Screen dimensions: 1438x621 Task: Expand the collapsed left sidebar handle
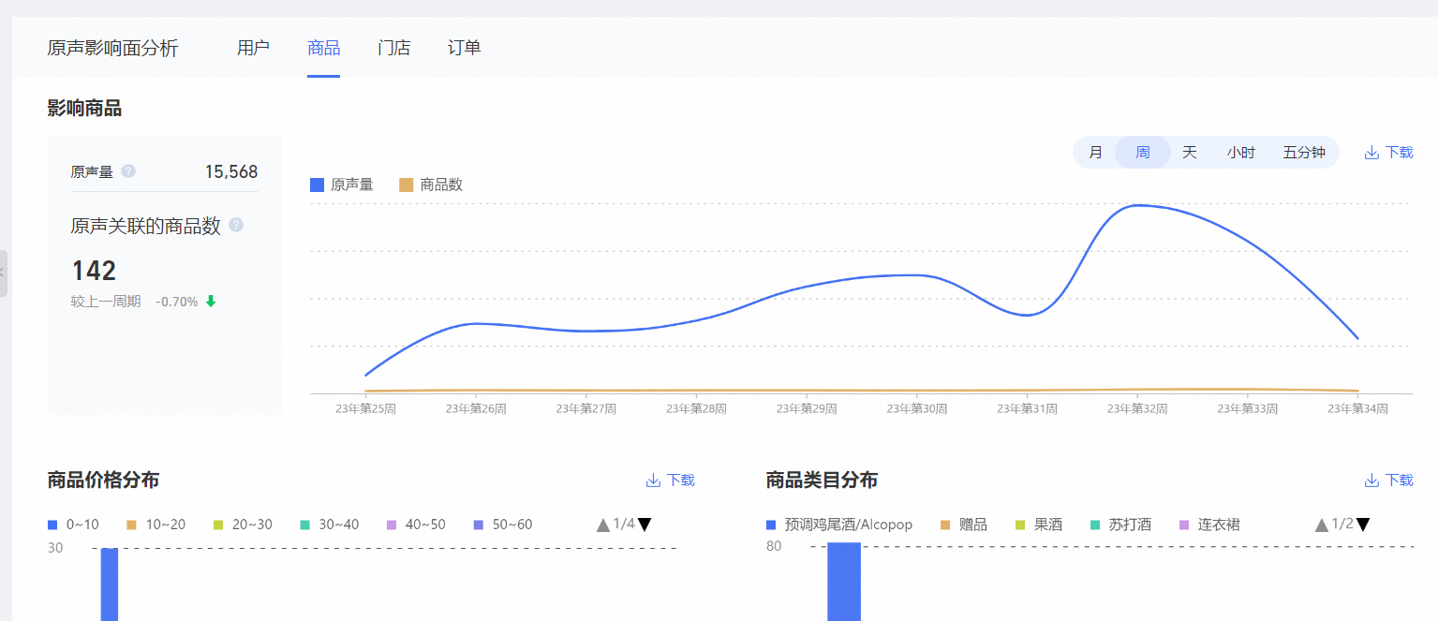point(4,273)
